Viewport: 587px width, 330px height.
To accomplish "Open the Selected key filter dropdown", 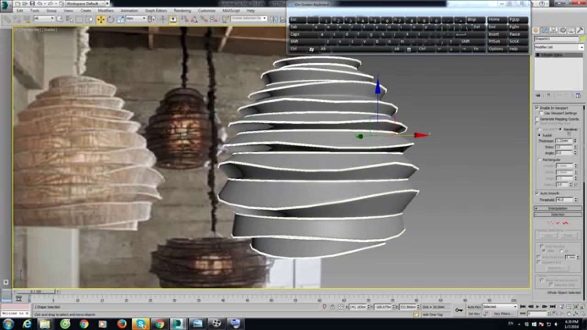I will tap(500, 307).
